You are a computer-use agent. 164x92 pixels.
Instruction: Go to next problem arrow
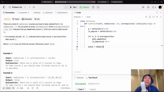(29, 7)
